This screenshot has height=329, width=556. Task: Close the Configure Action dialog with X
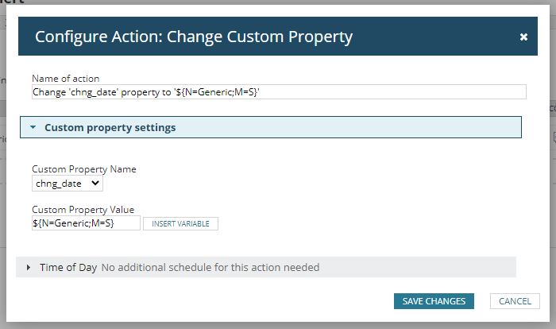523,37
